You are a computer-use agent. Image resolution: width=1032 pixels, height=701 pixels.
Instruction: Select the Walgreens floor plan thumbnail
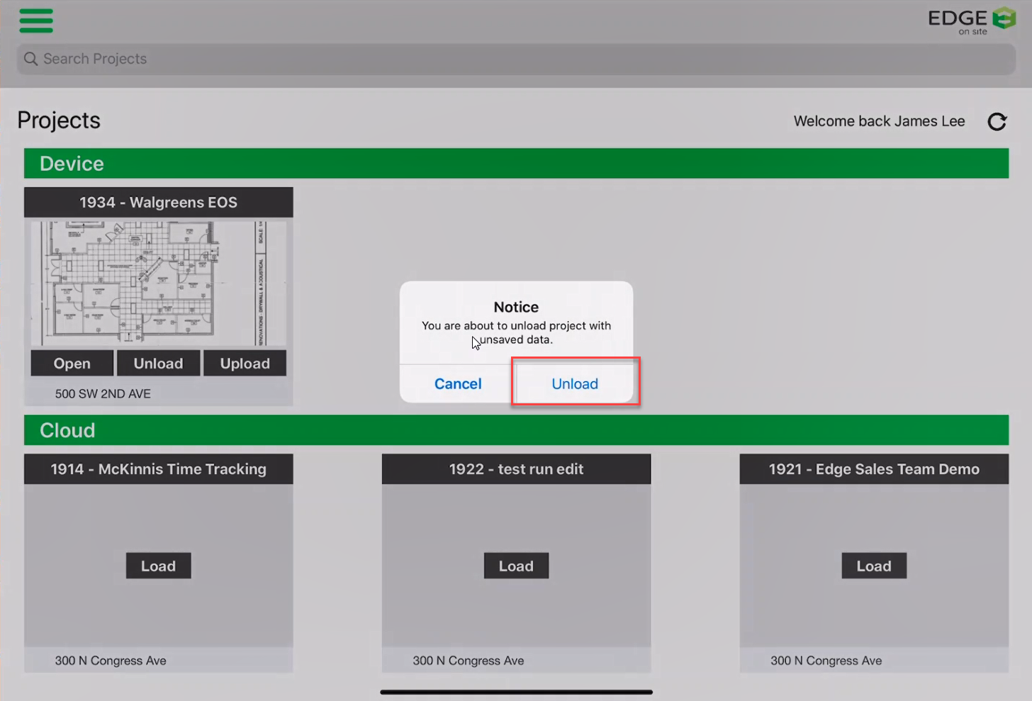pos(158,284)
